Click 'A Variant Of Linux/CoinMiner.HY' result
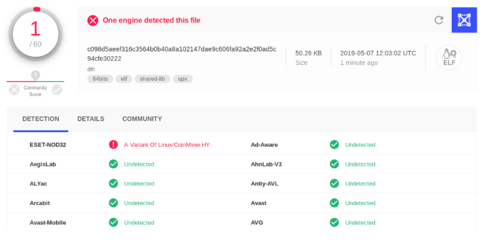Screen dimensions: 483x243 click(x=167, y=144)
